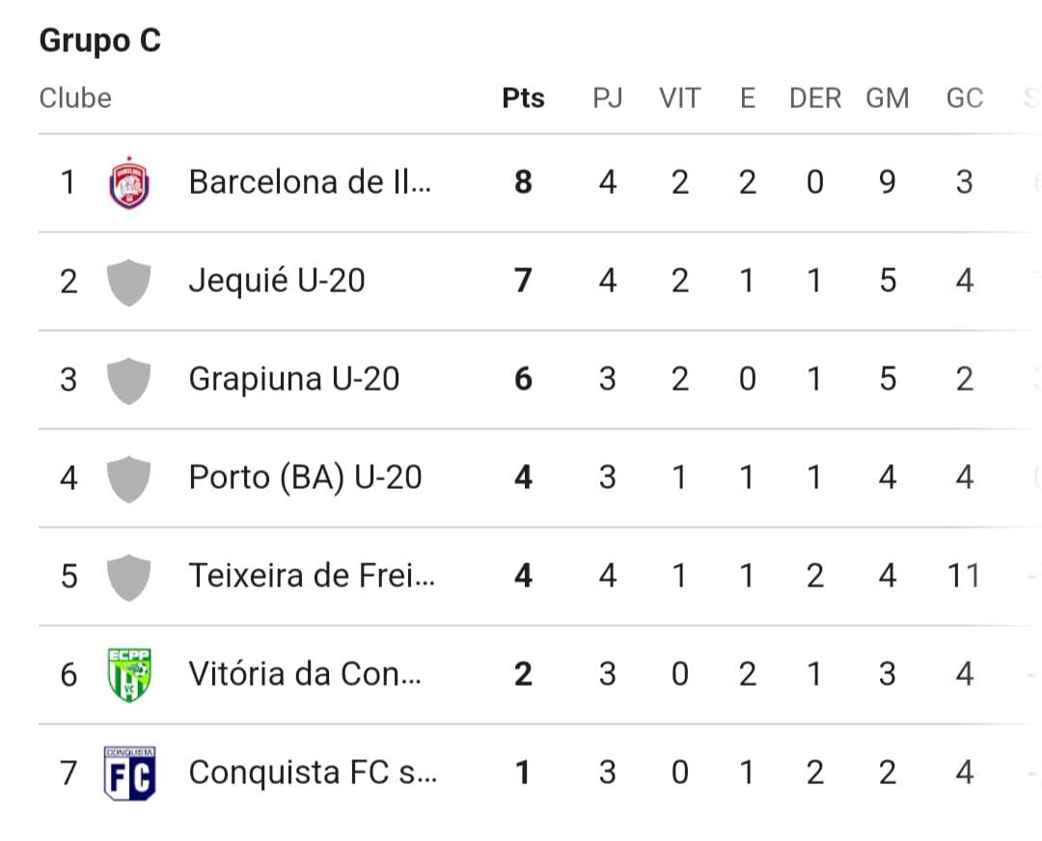Click the Teixeira de Freitas shield icon
The image size is (1042, 841).
129,578
